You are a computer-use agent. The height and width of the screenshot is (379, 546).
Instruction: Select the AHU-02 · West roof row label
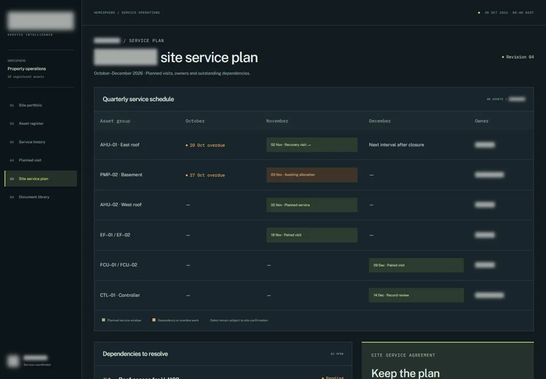click(121, 205)
